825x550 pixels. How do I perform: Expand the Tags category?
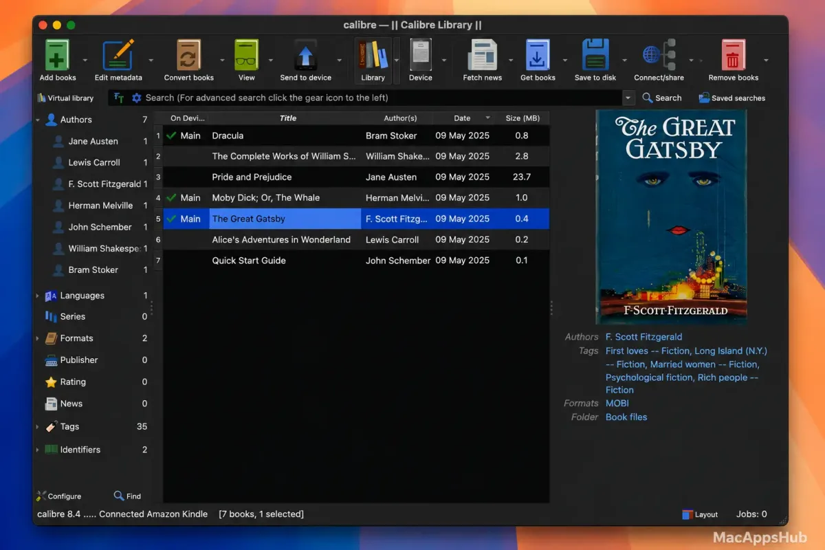(38, 426)
